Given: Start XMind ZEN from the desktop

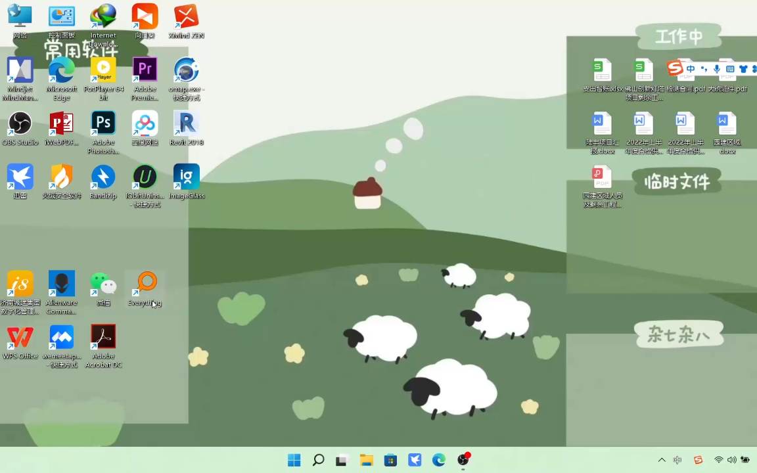Looking at the screenshot, I should click(x=186, y=16).
